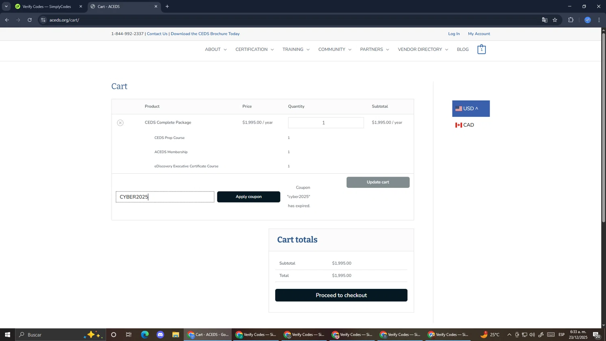
Task: Expand the PARTNERS menu
Action: click(375, 50)
